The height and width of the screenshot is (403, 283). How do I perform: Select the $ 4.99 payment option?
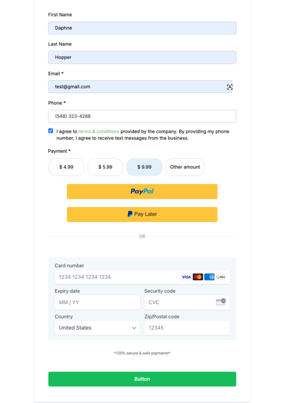pos(66,167)
